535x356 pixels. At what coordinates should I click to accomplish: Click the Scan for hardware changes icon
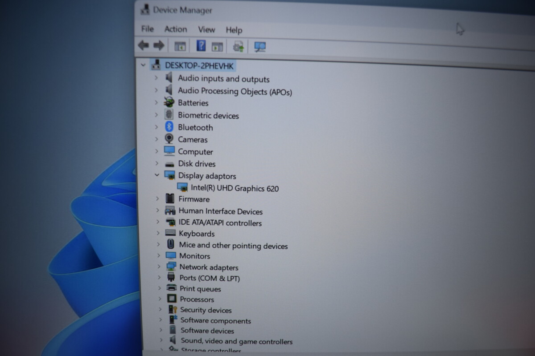coord(260,47)
